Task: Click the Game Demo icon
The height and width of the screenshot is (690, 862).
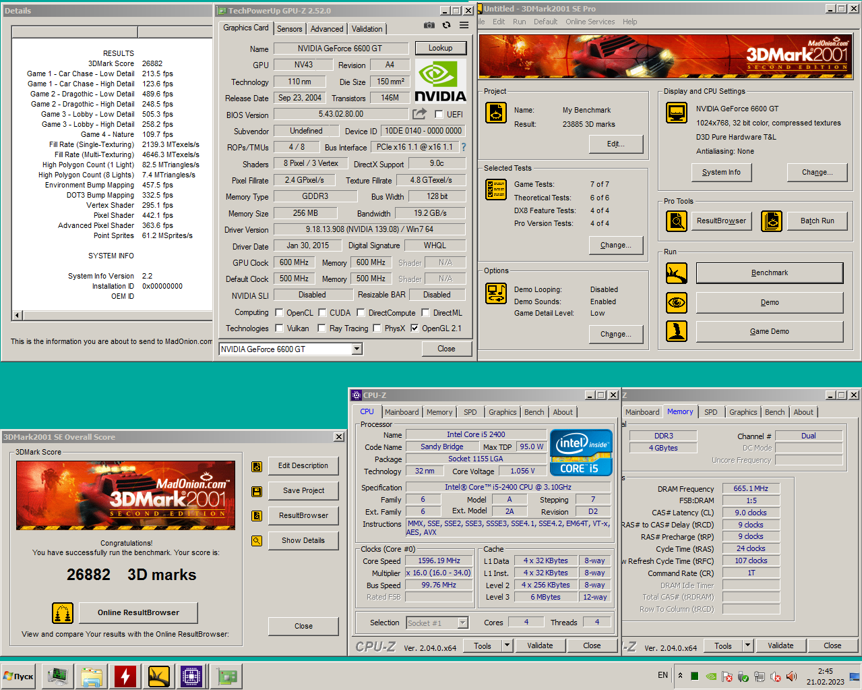Action: pos(677,331)
